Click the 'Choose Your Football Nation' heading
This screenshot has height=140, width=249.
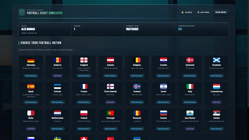point(41,43)
